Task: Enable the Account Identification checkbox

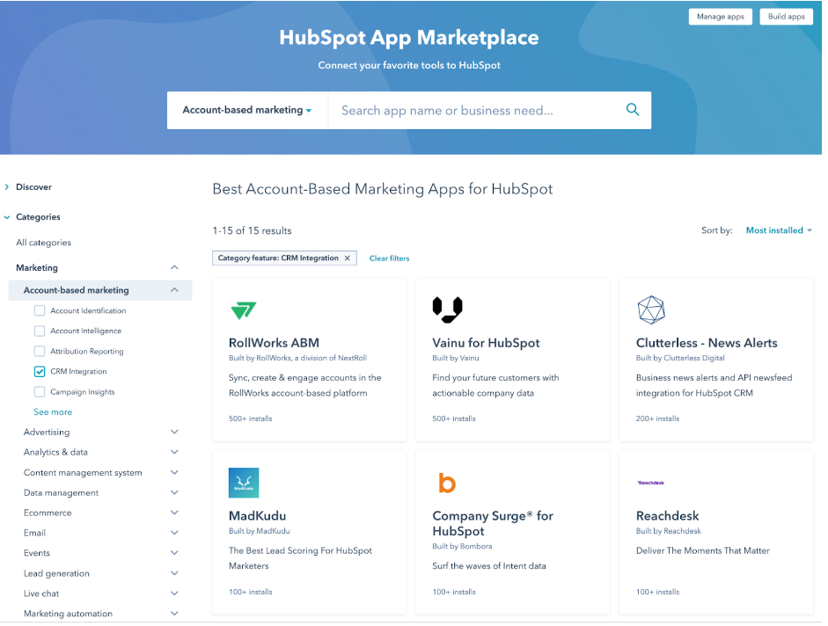Action: [x=40, y=310]
